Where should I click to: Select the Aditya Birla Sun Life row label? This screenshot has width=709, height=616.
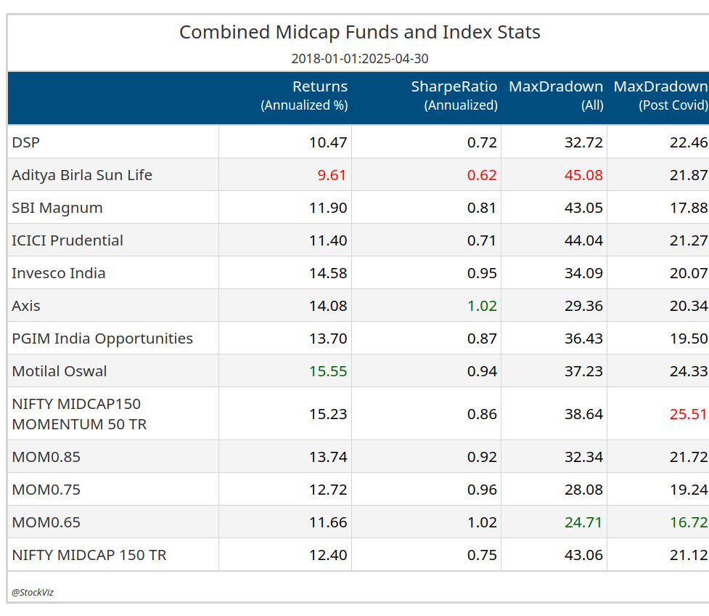coord(82,175)
